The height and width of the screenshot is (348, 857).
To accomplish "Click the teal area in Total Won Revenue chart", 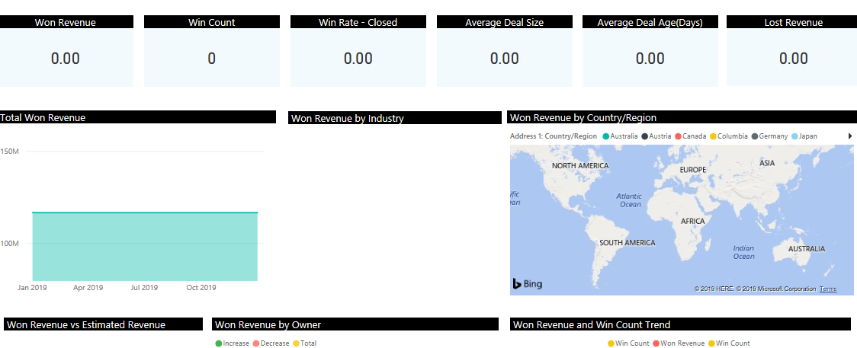I will click(x=145, y=246).
